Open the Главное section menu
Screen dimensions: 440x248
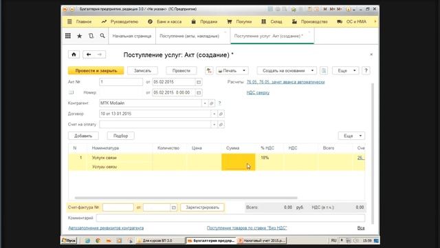[80, 21]
